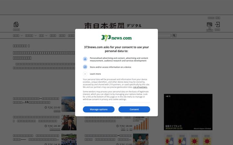Click the 373news.com logo in the dialog
The width and height of the screenshot is (233, 145).
coord(116,38)
